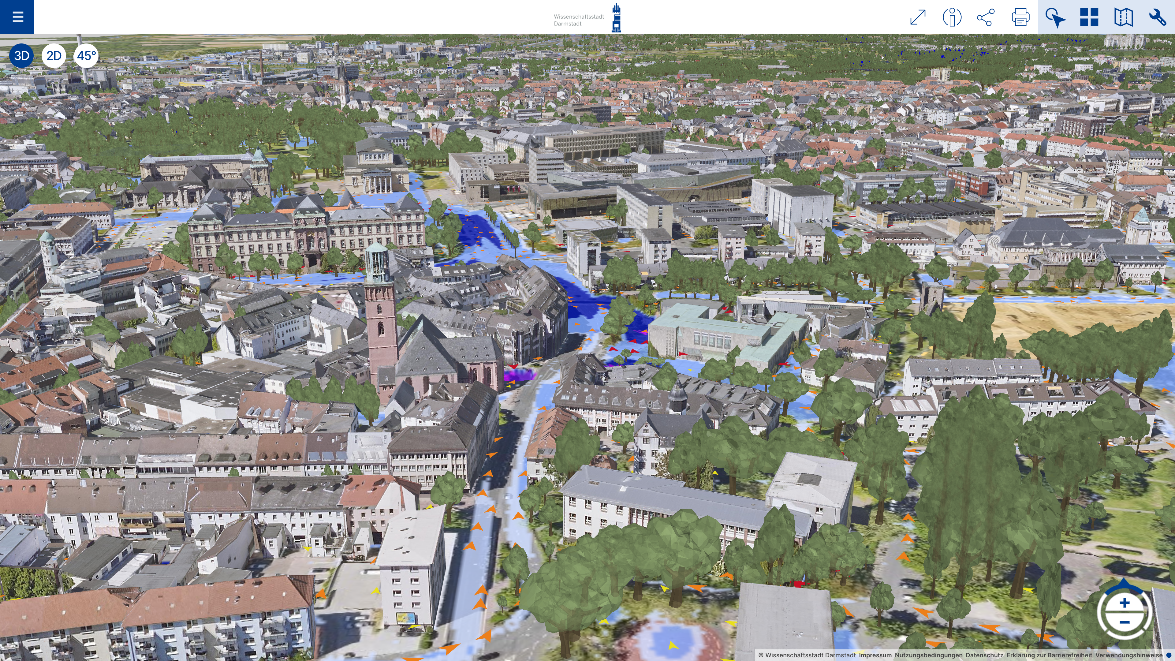Zoom in with the plus button
The image size is (1175, 661).
1125,603
